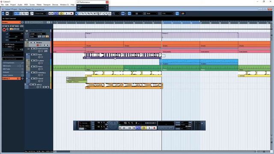Solo the melody g track
Screen dimensions: 274x154
(x=36, y=72)
